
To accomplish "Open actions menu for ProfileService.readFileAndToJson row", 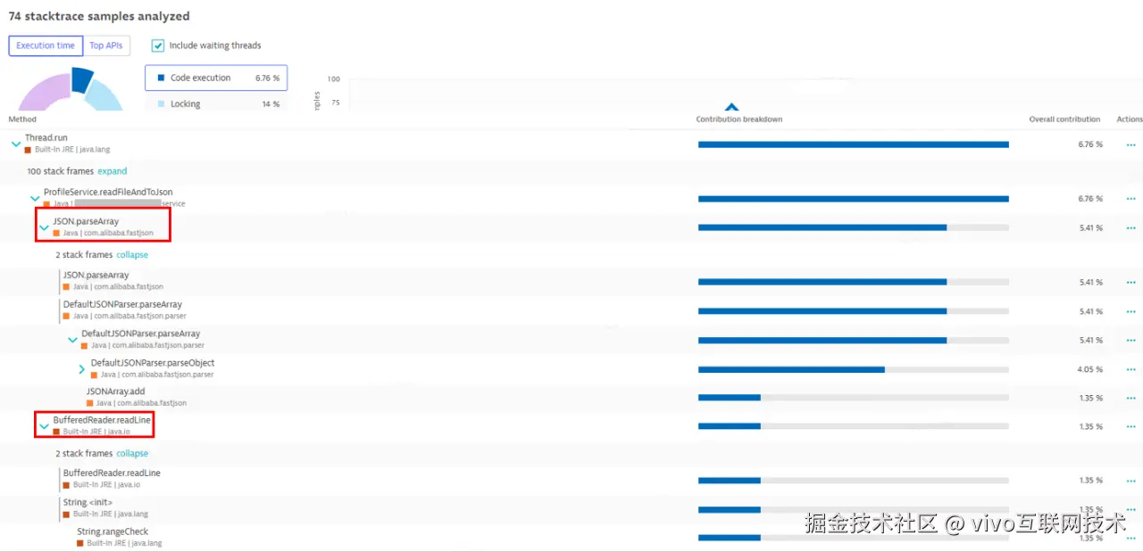I will coord(1130,199).
